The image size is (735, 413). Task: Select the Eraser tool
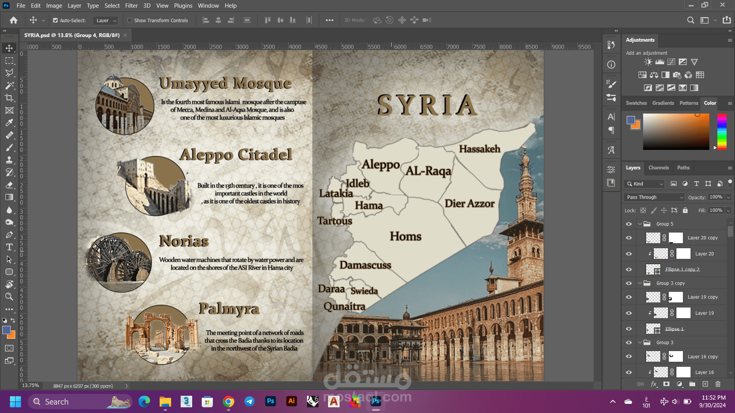[x=9, y=185]
